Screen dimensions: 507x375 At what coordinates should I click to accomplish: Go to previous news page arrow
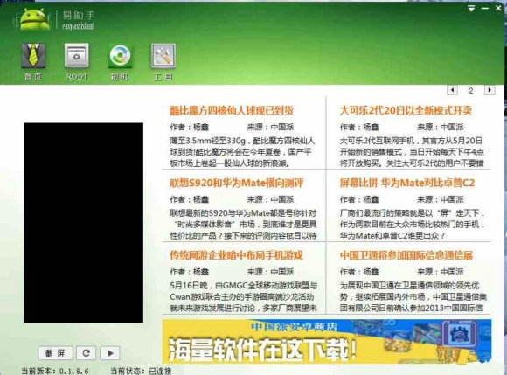click(x=452, y=90)
